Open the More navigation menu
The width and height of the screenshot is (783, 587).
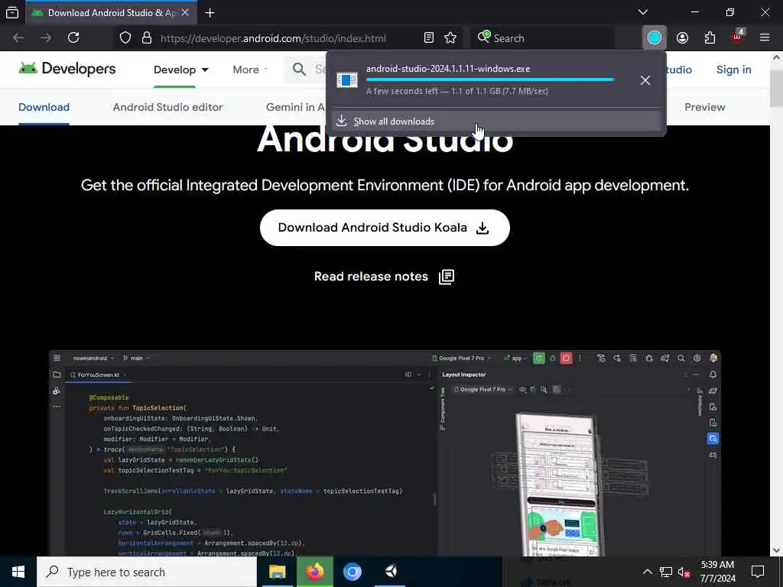(x=250, y=70)
